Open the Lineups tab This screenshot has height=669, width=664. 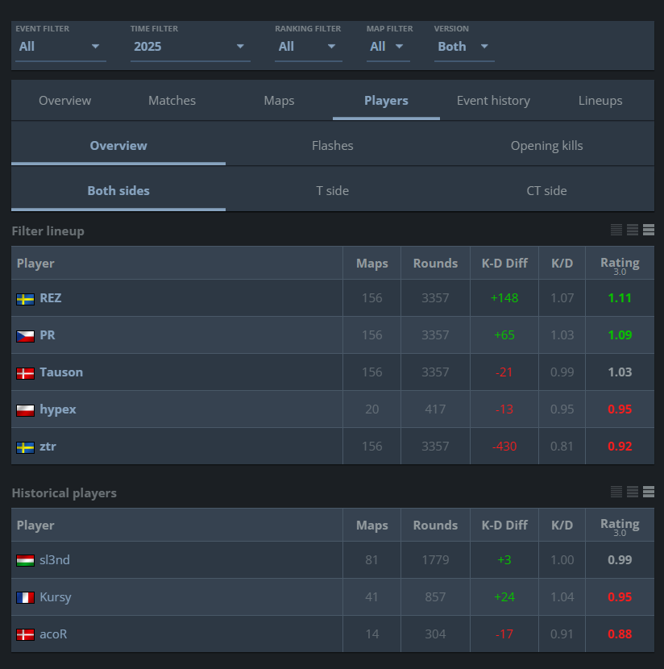pyautogui.click(x=600, y=100)
